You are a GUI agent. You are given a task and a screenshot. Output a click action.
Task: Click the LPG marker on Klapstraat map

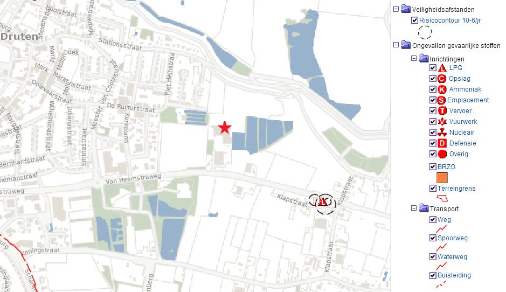pyautogui.click(x=322, y=202)
